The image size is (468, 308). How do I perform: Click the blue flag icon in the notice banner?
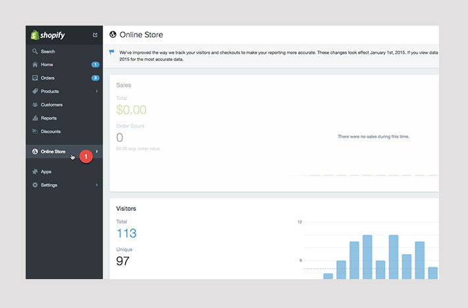tap(111, 52)
